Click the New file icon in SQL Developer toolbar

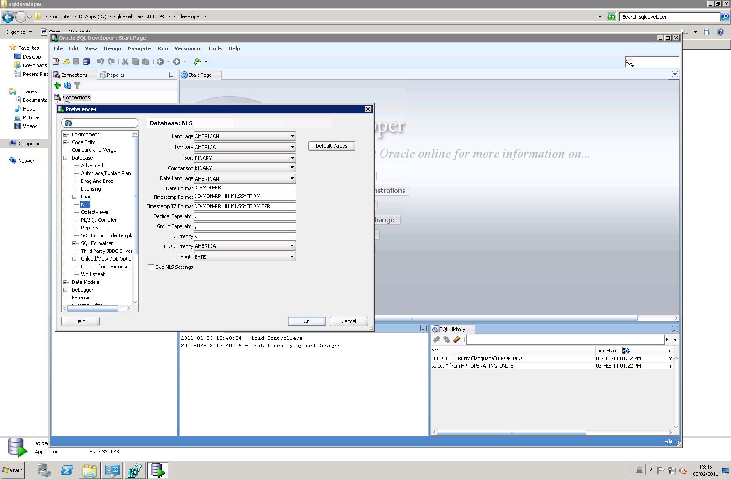tap(56, 62)
